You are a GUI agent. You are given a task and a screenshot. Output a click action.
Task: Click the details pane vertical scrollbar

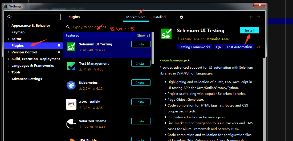click(264, 99)
